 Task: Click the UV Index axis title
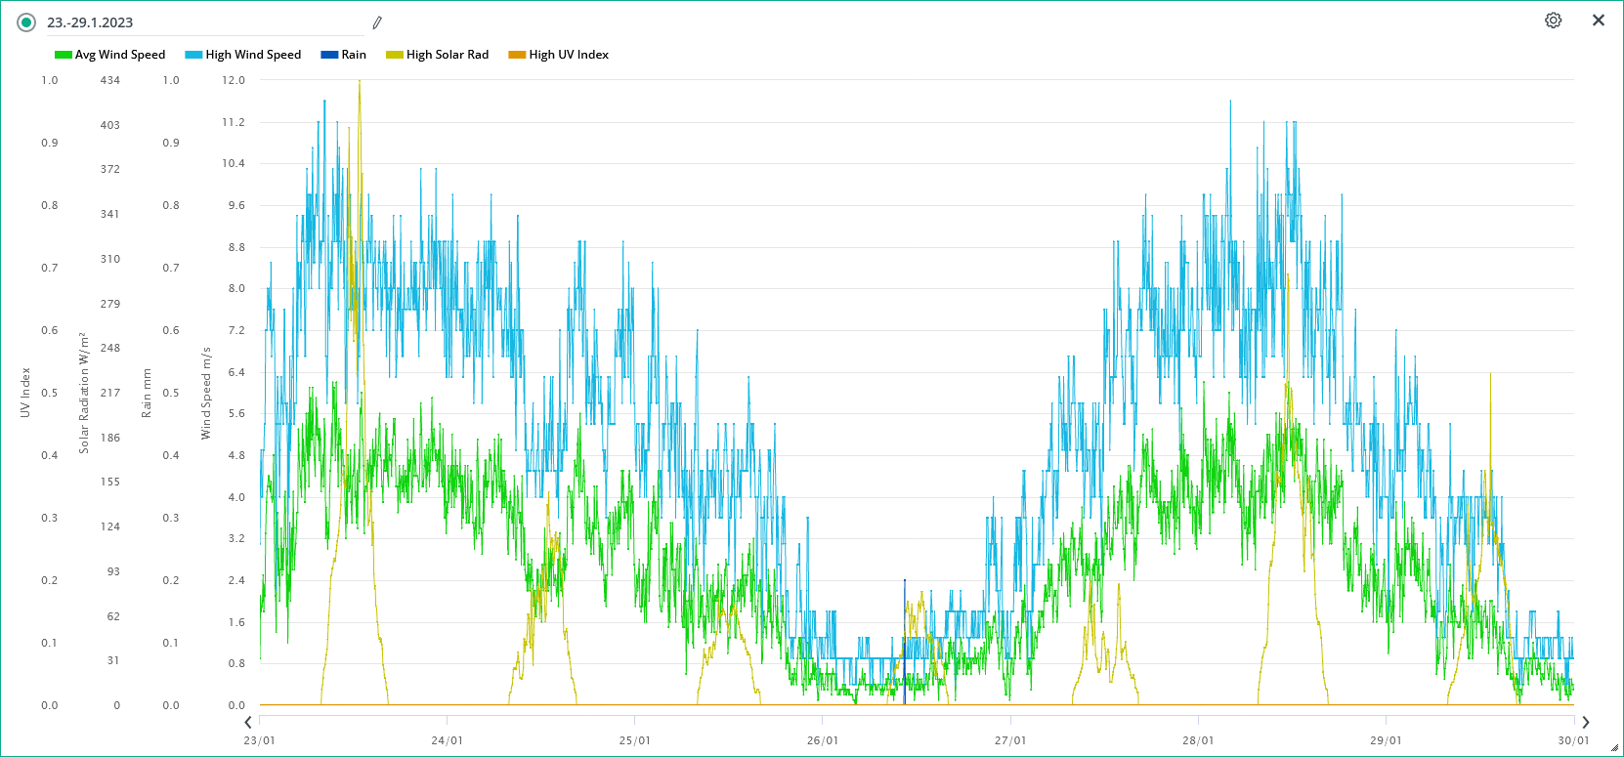[x=25, y=393]
